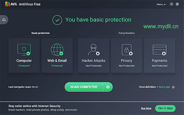Image resolution: width=184 pixels, height=115 pixels.
Task: Open the Web & Email globe icon
Action: click(x=57, y=50)
